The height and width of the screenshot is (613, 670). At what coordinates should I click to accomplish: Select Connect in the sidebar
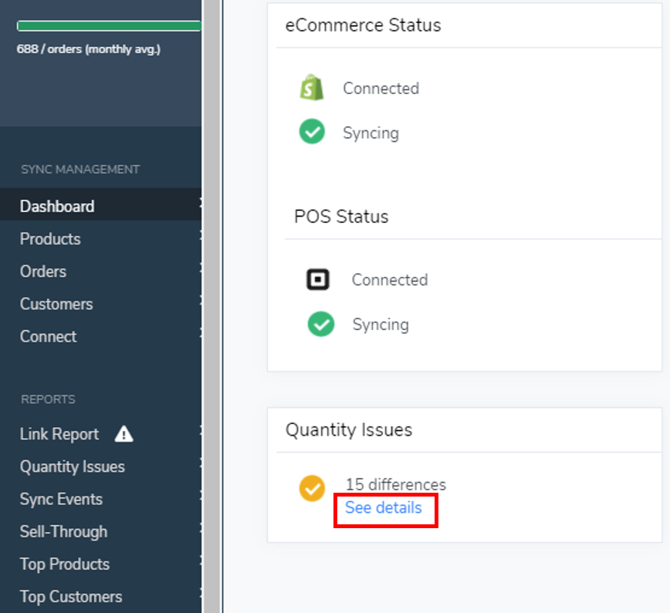48,336
